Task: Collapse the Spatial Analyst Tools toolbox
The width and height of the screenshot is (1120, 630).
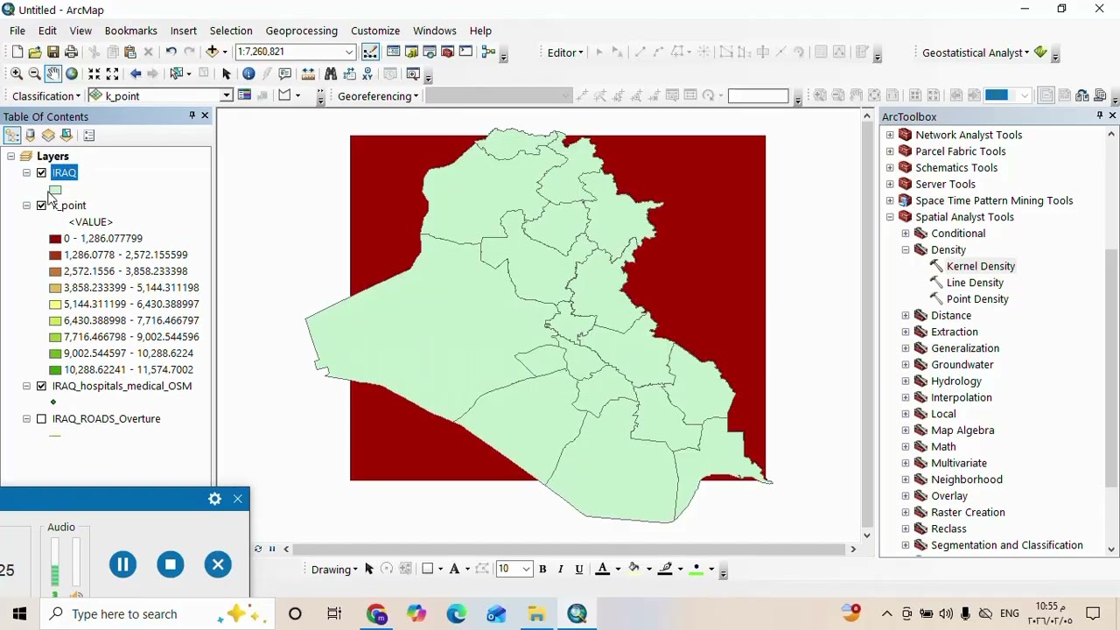Action: [x=890, y=217]
